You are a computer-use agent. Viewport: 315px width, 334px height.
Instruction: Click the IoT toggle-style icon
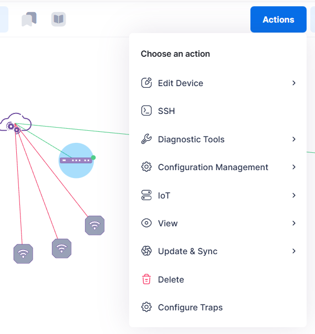pos(146,195)
